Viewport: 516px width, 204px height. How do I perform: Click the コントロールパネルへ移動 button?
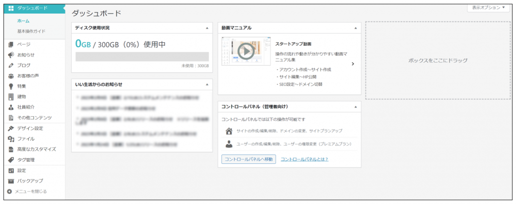248,159
